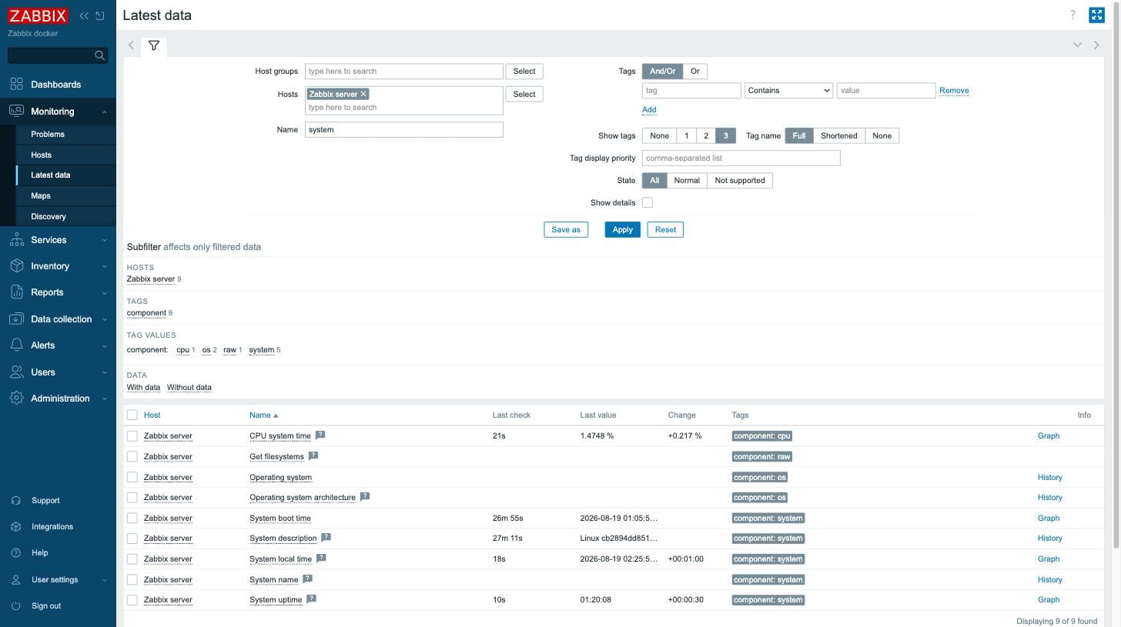The height and width of the screenshot is (627, 1121).
Task: Click the Save as button
Action: (566, 230)
